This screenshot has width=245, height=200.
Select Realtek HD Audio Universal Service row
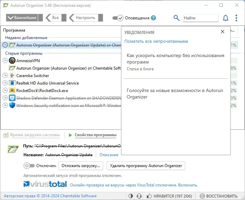click(x=48, y=83)
